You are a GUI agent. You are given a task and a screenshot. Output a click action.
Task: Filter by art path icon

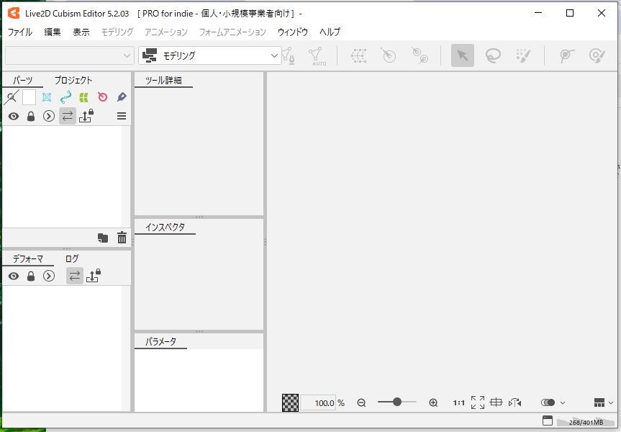[x=65, y=97]
